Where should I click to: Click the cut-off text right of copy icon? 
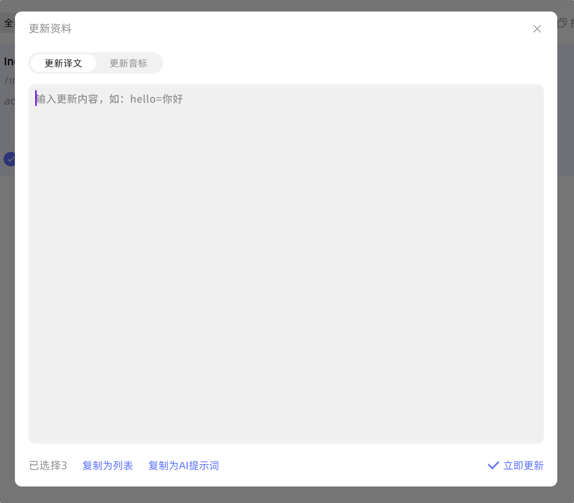click(571, 23)
